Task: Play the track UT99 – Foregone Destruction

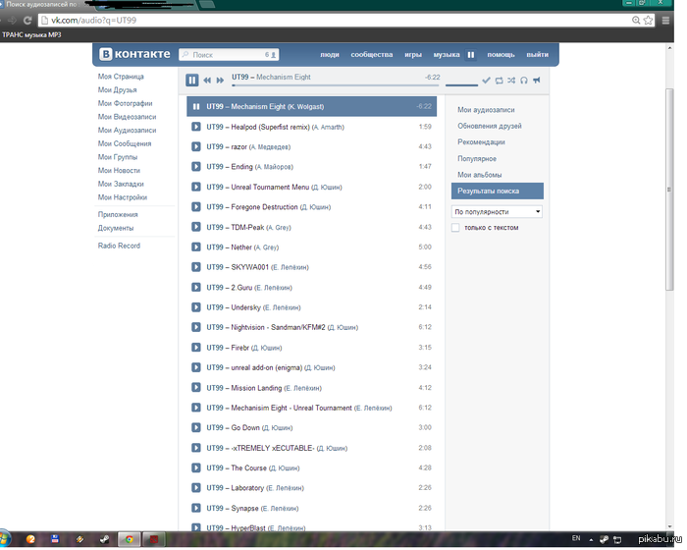Action: 196,207
